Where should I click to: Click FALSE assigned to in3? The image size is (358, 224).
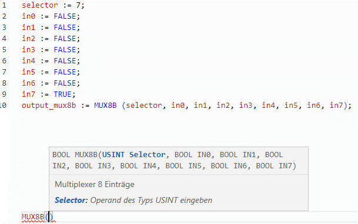[x=65, y=50]
